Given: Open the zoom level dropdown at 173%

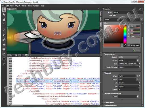Looking at the screenshot, I should pyautogui.click(x=16, y=55).
